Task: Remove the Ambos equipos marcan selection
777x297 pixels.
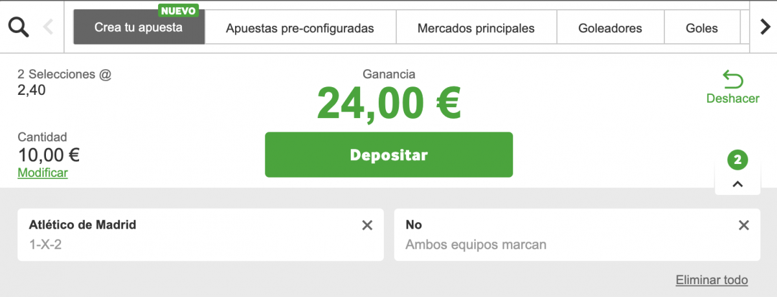Action: click(x=744, y=225)
